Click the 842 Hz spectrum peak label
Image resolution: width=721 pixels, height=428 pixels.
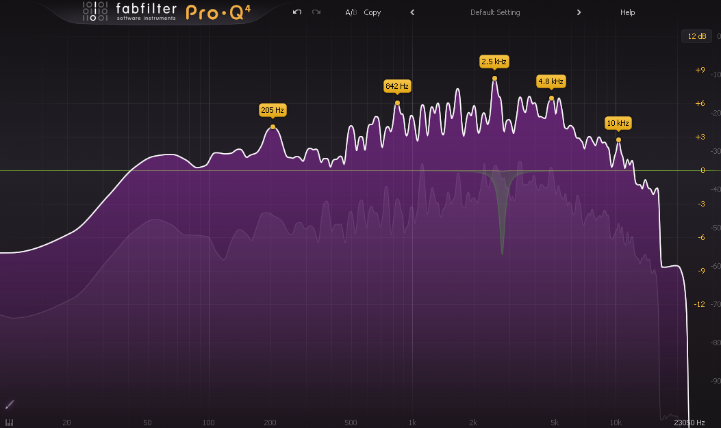tap(397, 86)
